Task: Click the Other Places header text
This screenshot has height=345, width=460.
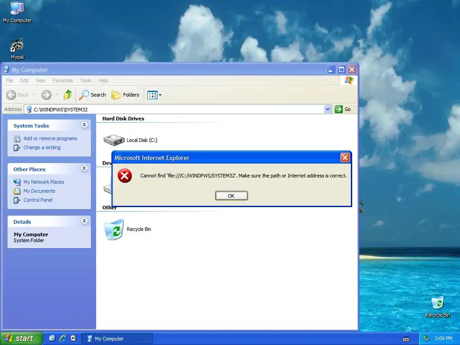Action: (x=29, y=169)
